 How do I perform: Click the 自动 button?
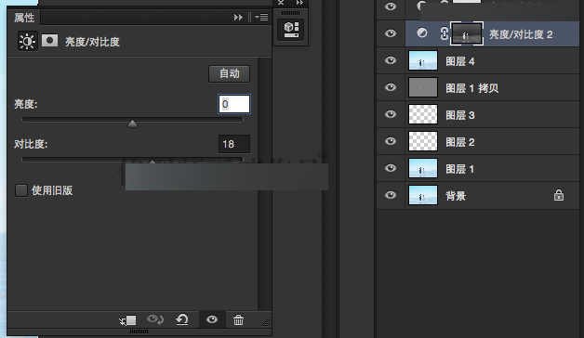[229, 73]
